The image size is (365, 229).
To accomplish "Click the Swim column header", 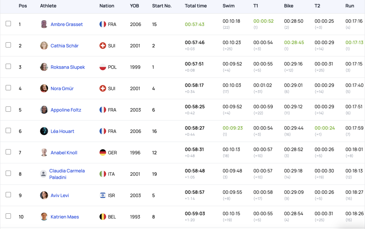I will 228,6.
